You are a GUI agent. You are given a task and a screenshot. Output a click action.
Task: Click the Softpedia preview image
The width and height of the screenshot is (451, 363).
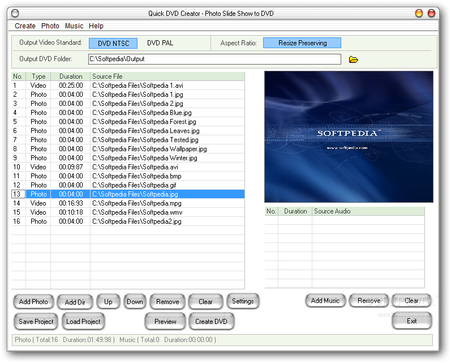point(349,136)
